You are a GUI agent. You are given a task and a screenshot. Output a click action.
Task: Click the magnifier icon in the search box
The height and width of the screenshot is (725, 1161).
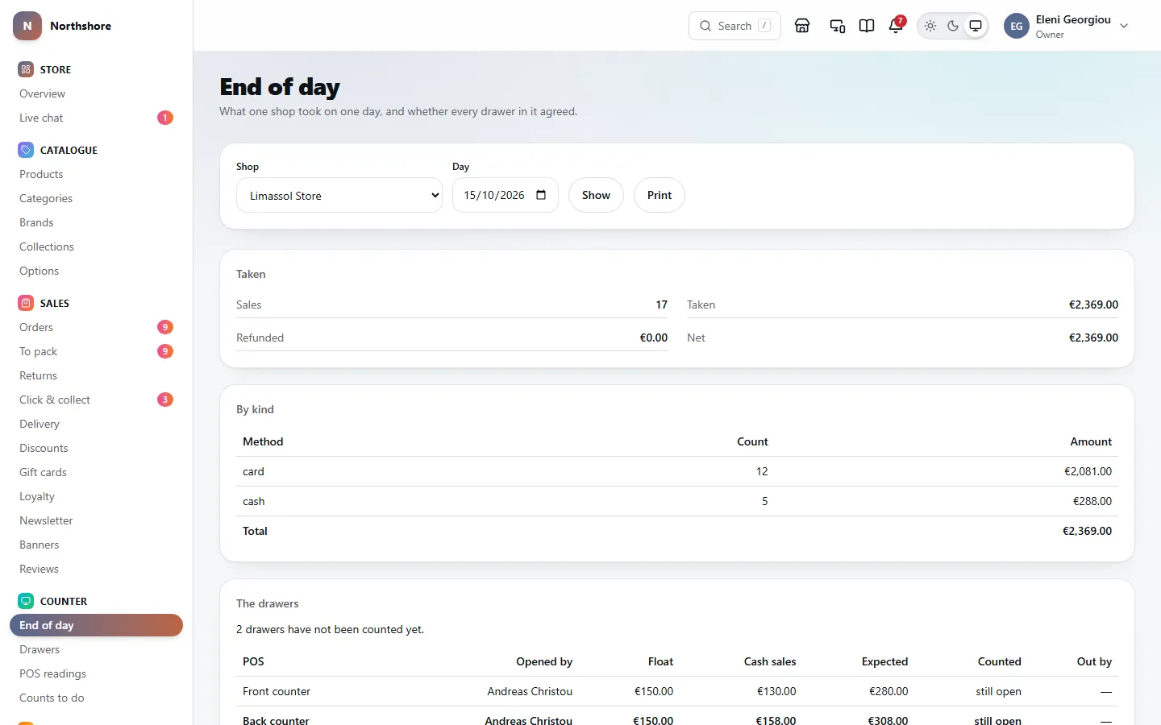tap(705, 26)
